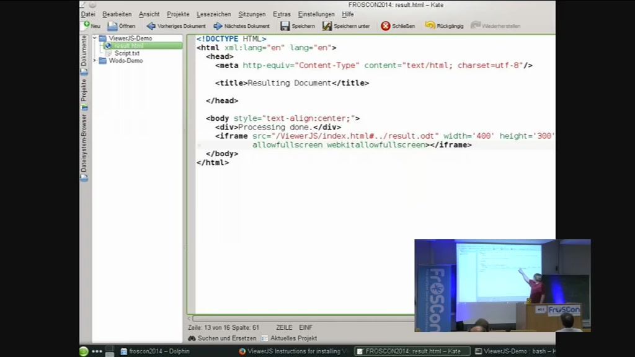Click the title text Resulting Document in code
The image size is (635, 357).
[x=289, y=83]
